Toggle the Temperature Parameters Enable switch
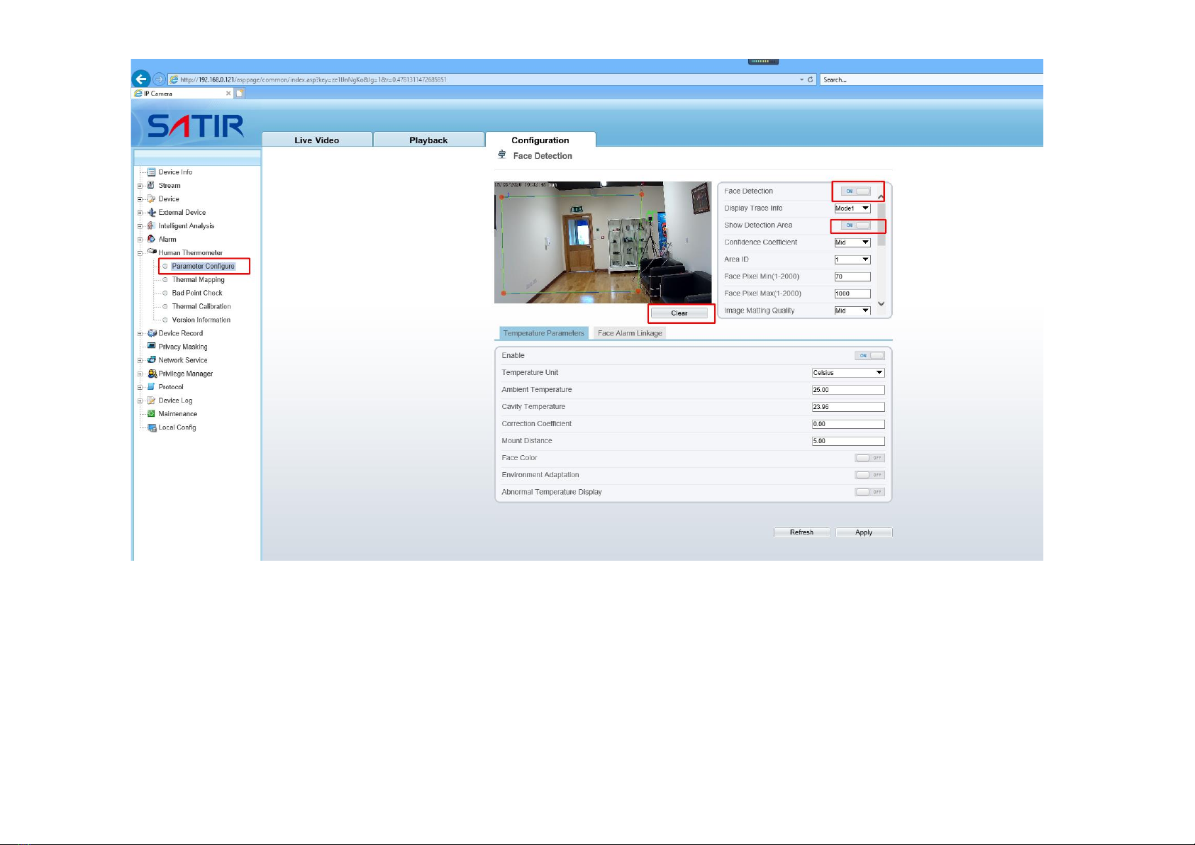 (x=870, y=356)
